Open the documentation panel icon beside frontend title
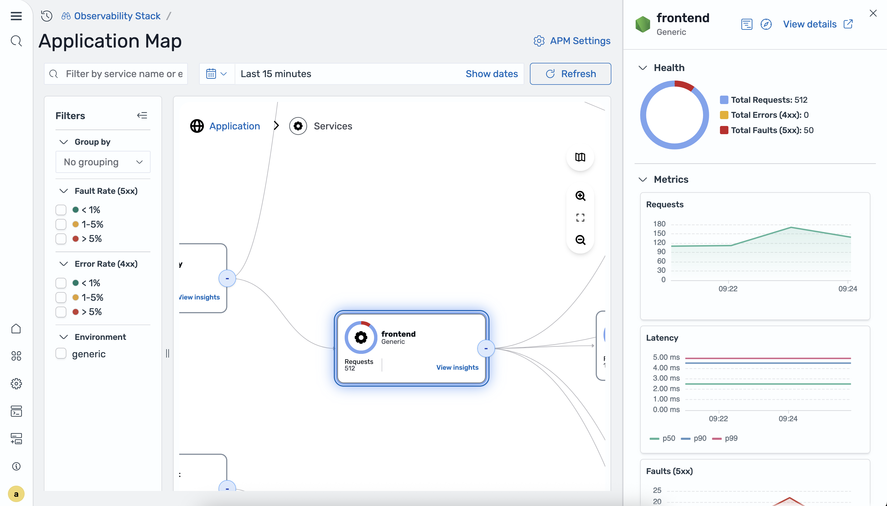Screen dimensions: 887x506 747,24
